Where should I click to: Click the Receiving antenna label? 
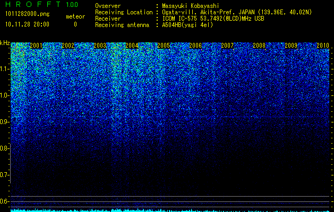[x=122, y=25]
